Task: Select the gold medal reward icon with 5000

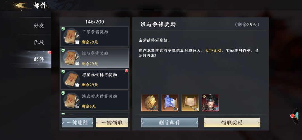Action: coord(150,103)
